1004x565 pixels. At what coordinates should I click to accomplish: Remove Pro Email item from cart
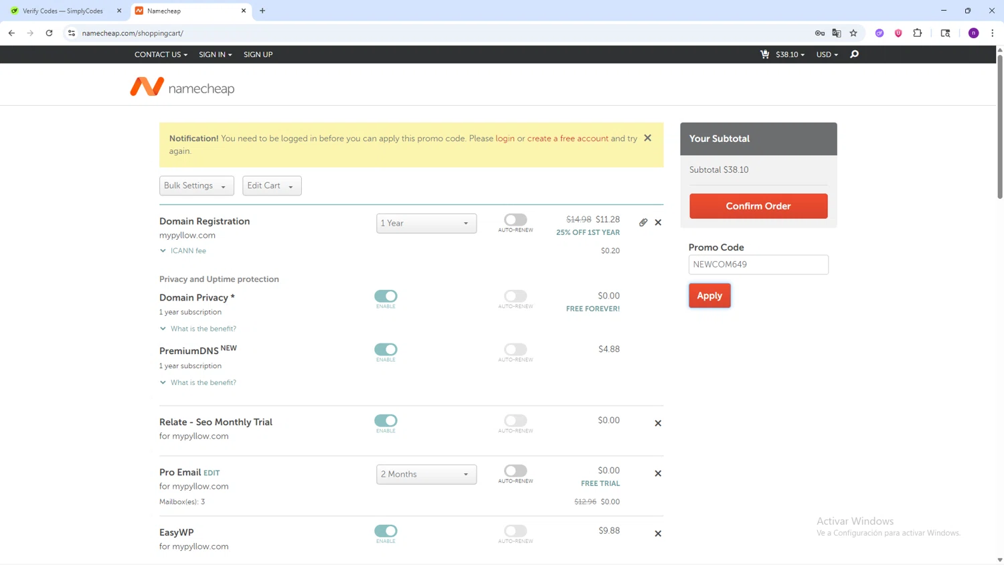[x=658, y=473]
